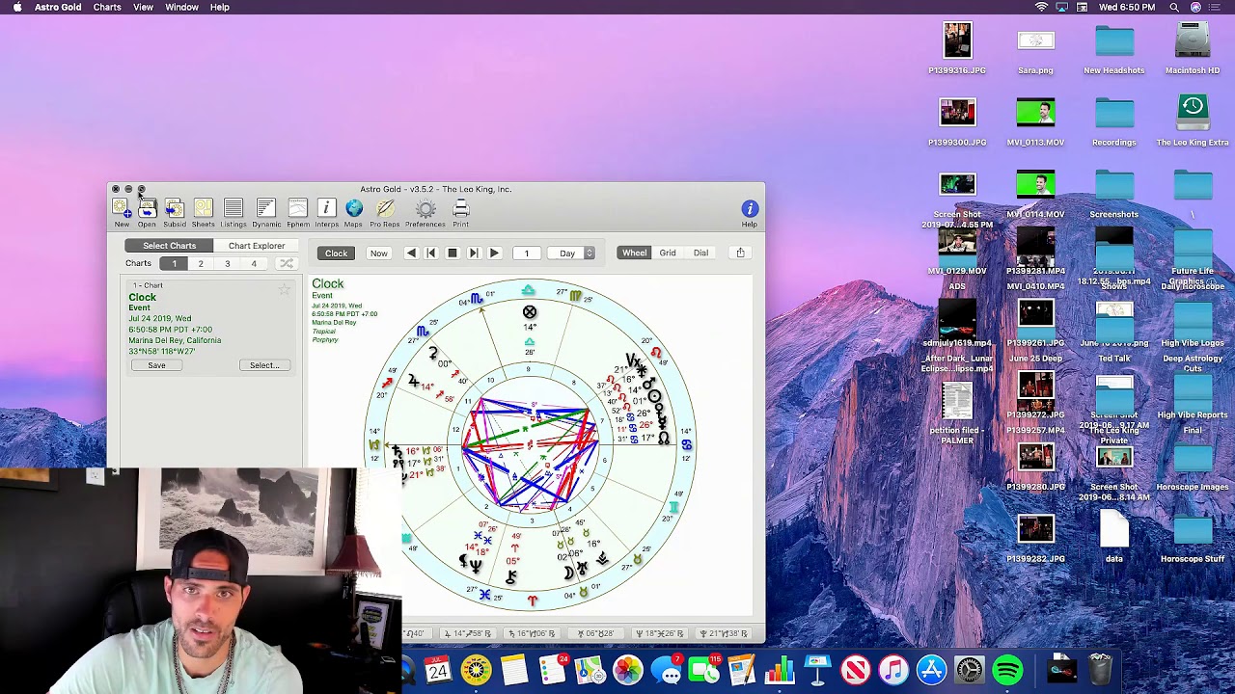Select Sara.png file on desktop
Screen dimensions: 1235x694
click(x=1035, y=50)
